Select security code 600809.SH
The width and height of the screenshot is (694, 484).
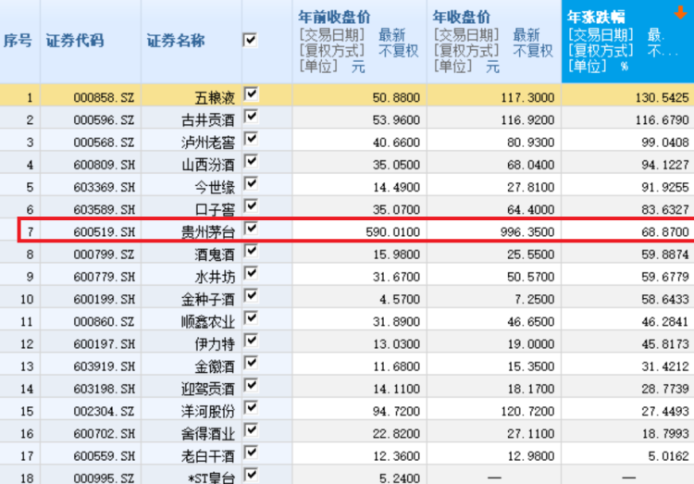104,165
